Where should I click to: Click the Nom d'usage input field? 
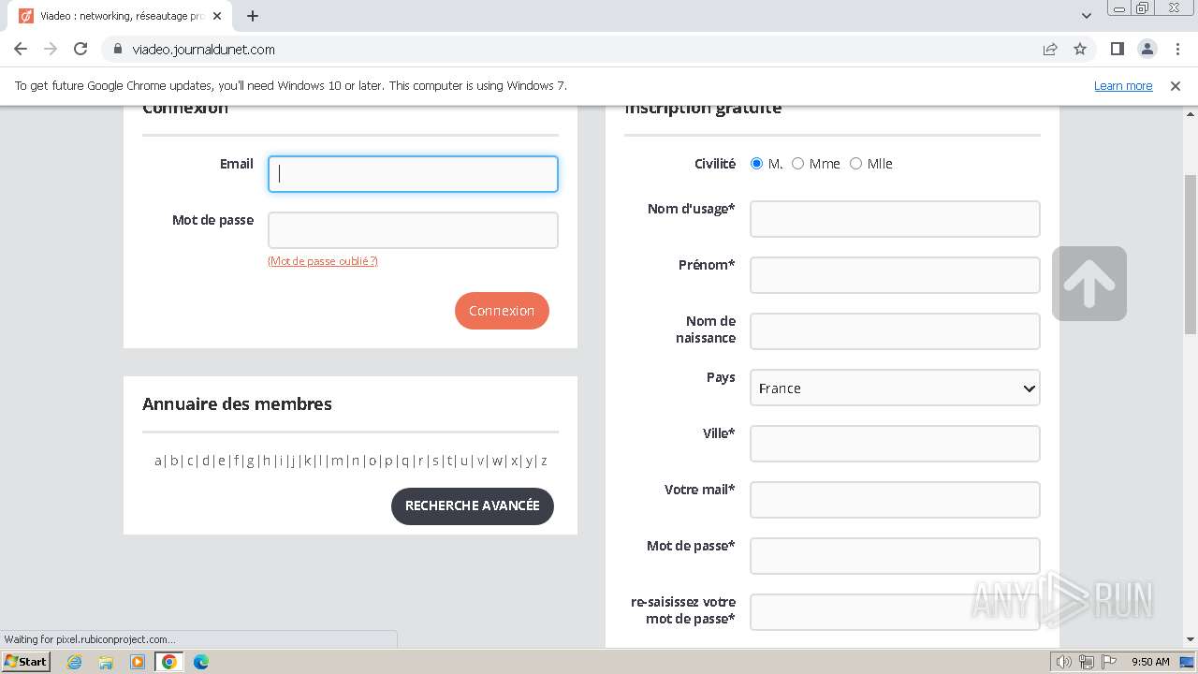point(895,219)
